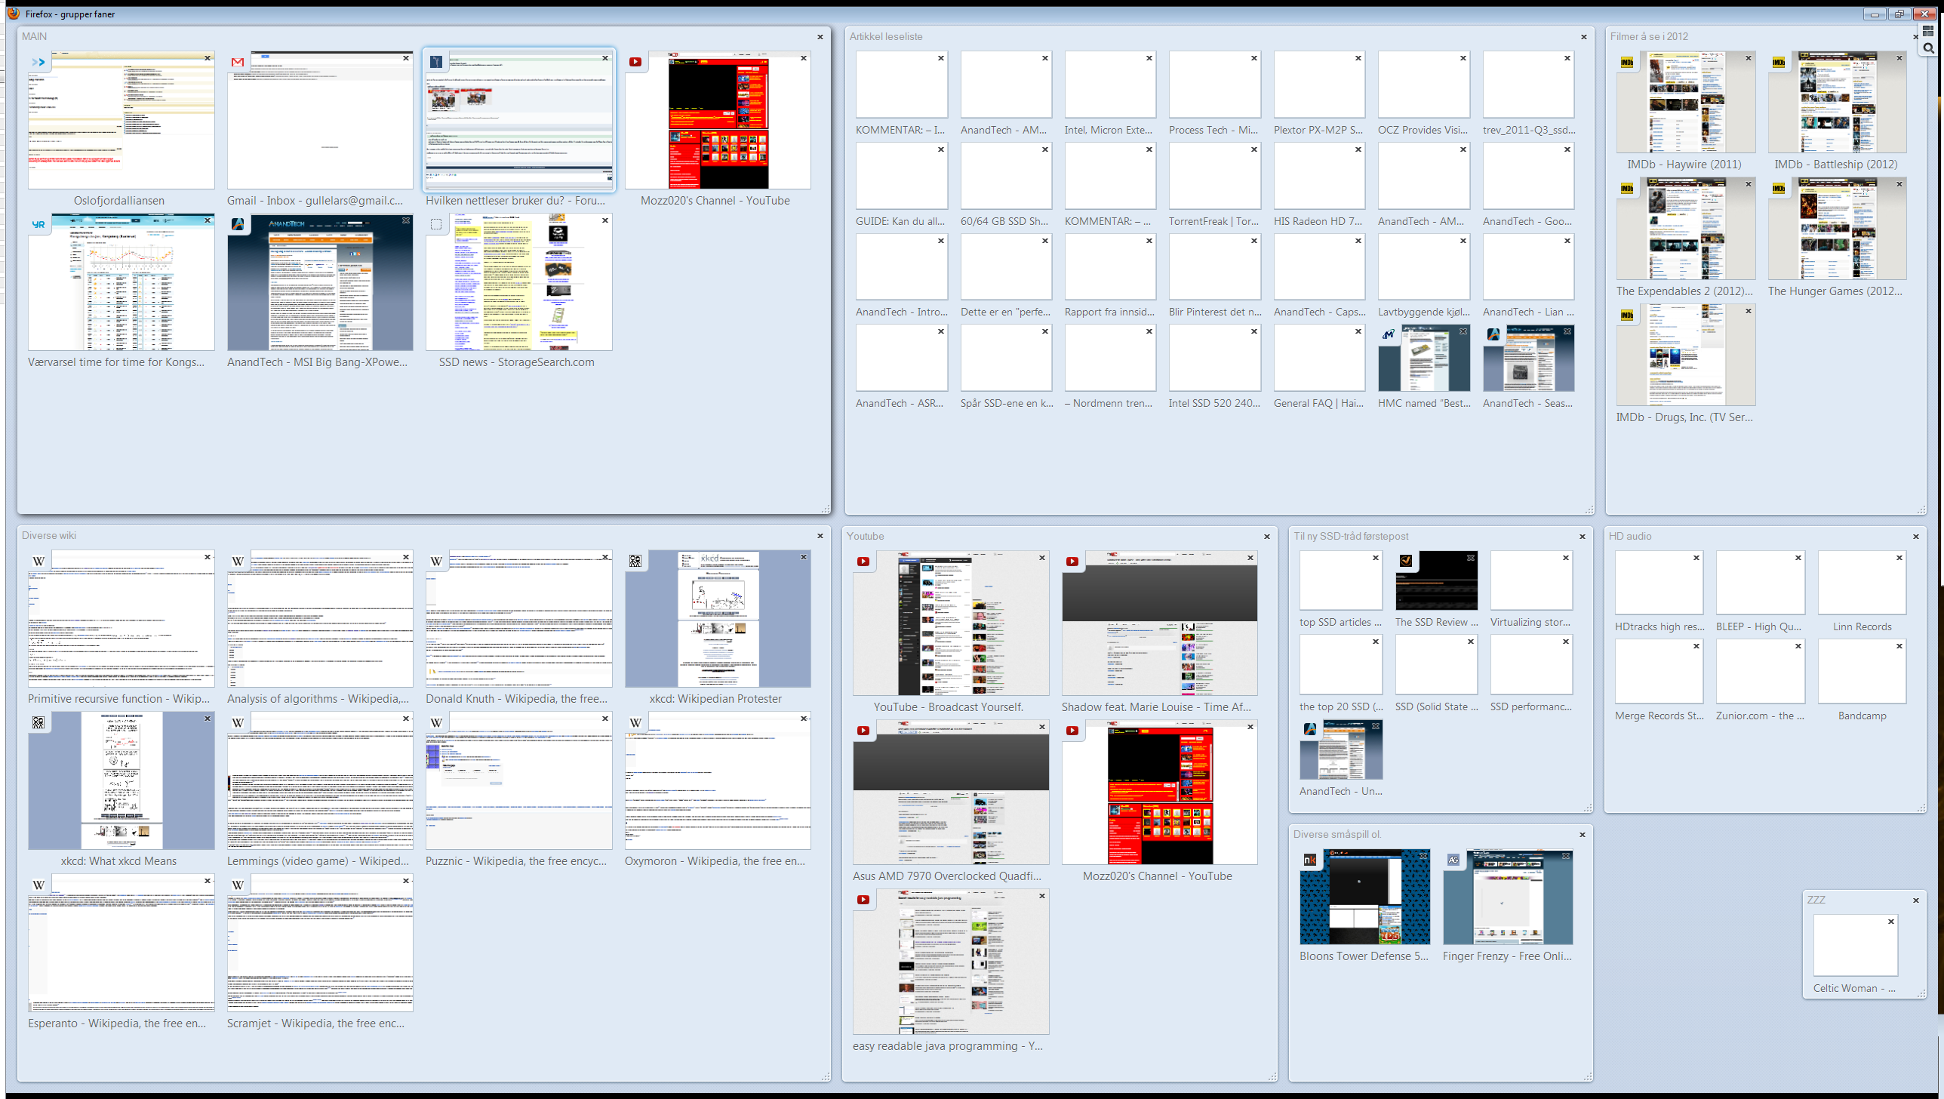
Task: Open the 'HIS Radeon HD 7...' tab
Action: coord(1319,177)
